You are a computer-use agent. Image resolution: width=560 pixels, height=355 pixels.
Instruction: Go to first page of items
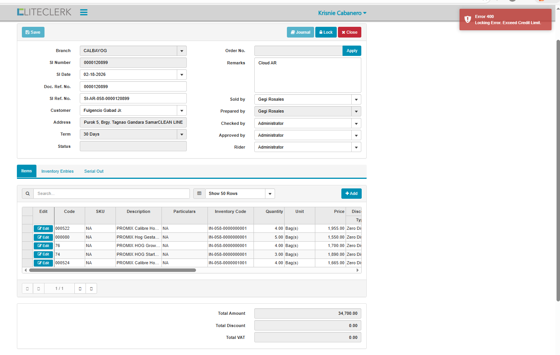[27, 289]
